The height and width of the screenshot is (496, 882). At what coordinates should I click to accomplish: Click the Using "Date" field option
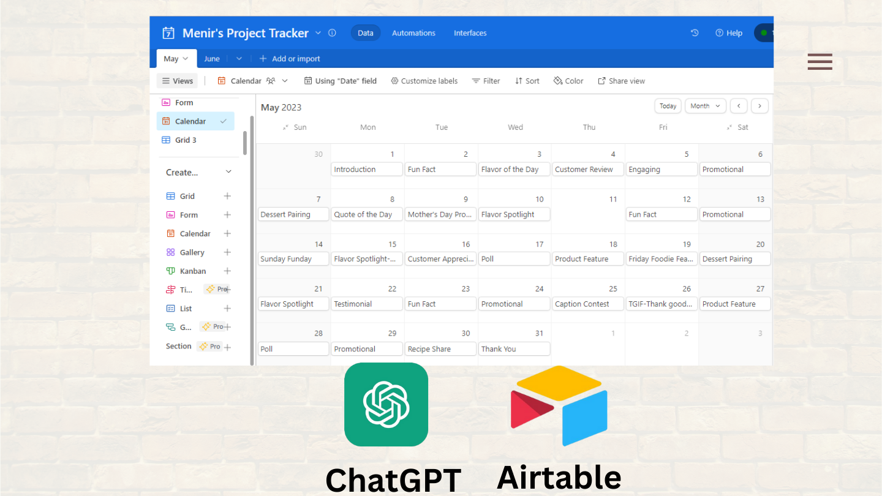point(341,81)
